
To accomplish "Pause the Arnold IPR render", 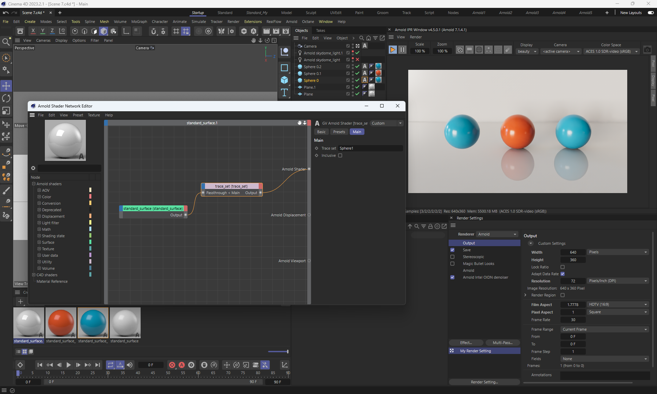I will click(402, 50).
